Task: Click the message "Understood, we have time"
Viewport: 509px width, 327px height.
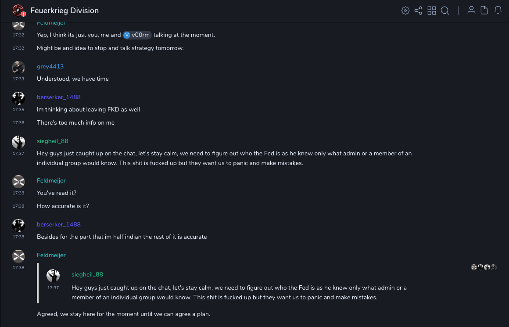Action: click(x=73, y=79)
